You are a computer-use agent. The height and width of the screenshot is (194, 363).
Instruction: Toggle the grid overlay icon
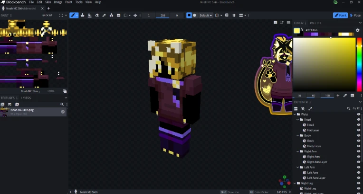coord(234,16)
